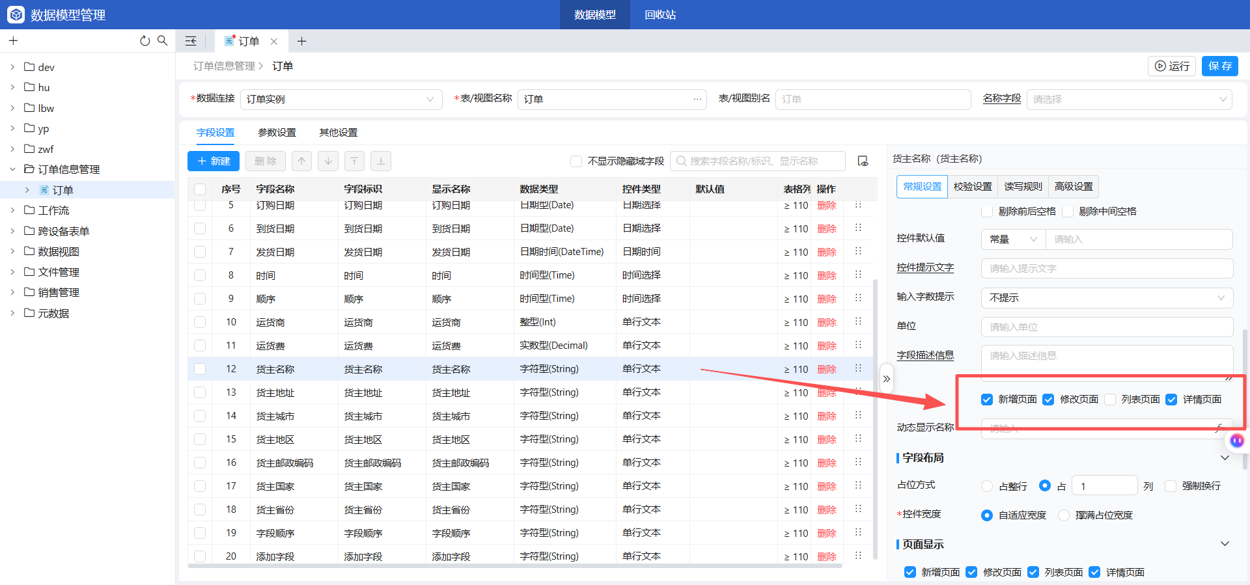Switch to the 高级设置 tab
The height and width of the screenshot is (585, 1250).
pyautogui.click(x=1074, y=187)
